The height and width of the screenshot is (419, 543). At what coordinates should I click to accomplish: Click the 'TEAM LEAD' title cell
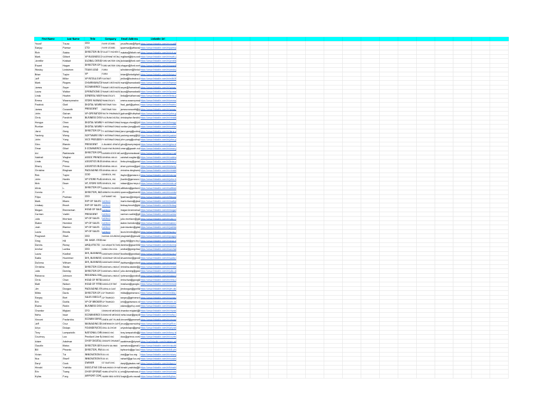click(x=93, y=70)
